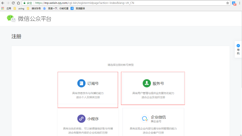Click the 企业微信 chat bubble icon
242x136 pixels.
coord(145,119)
